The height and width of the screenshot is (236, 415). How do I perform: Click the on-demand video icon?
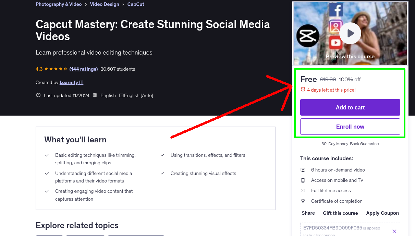303,170
